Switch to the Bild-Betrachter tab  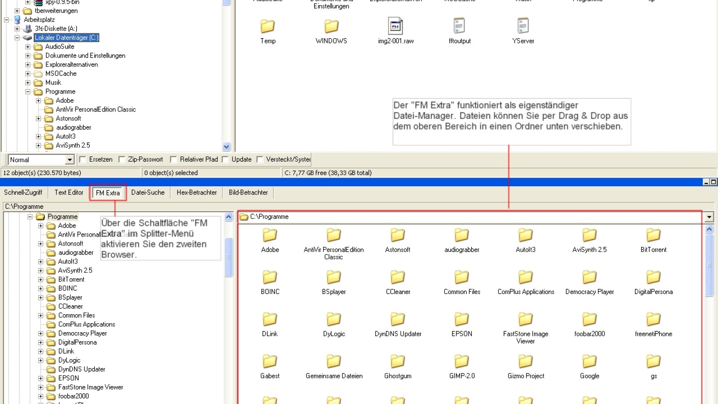click(248, 193)
